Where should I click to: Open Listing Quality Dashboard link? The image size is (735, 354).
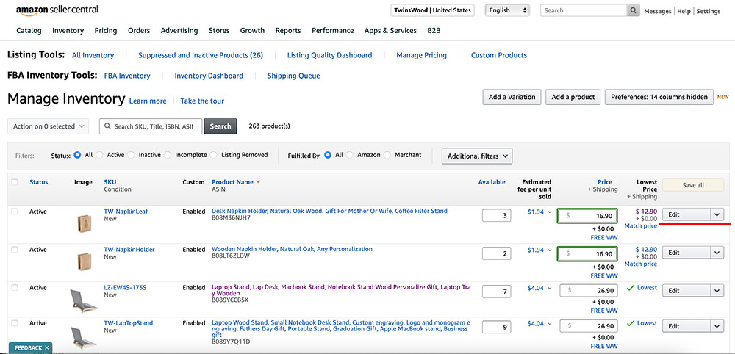[x=329, y=55]
